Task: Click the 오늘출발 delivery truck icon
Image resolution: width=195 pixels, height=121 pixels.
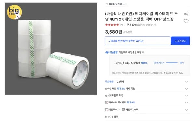Action: (107, 52)
